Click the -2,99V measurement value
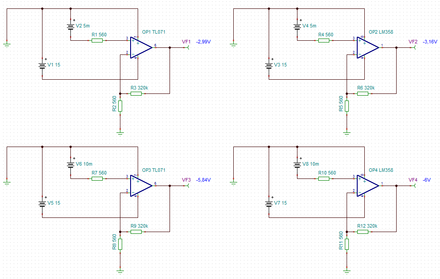This screenshot has width=440, height=279. click(x=204, y=42)
